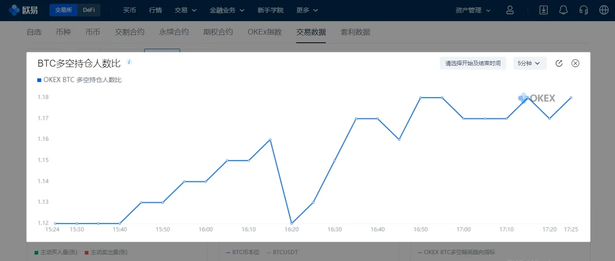Viewport: 615px width, 261px height.
Task: Select the 交易所 exchange toggle
Action: click(64, 10)
